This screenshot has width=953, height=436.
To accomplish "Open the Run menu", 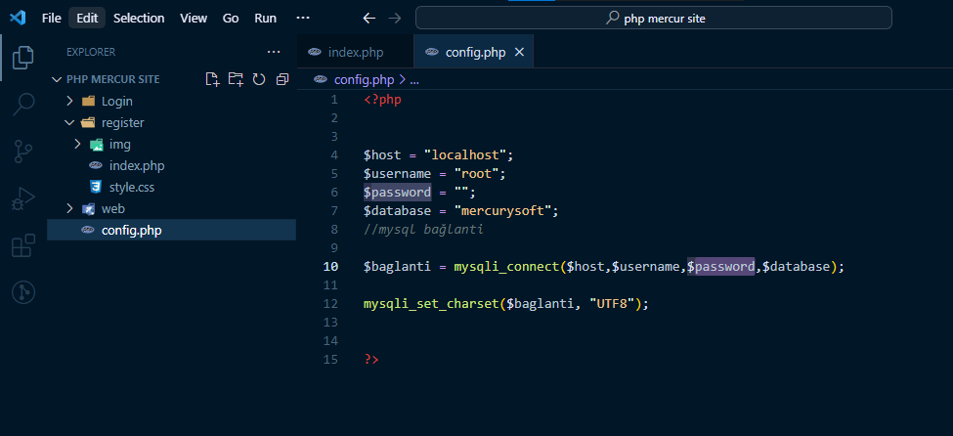I will coord(265,19).
